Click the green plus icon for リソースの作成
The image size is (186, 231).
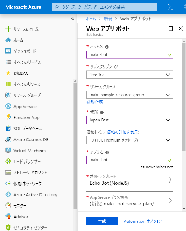[x=8, y=29]
